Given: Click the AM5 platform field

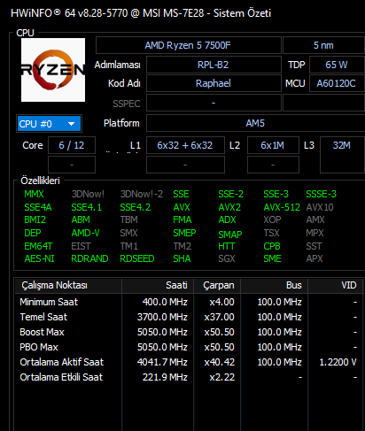Looking at the screenshot, I should tap(256, 123).
